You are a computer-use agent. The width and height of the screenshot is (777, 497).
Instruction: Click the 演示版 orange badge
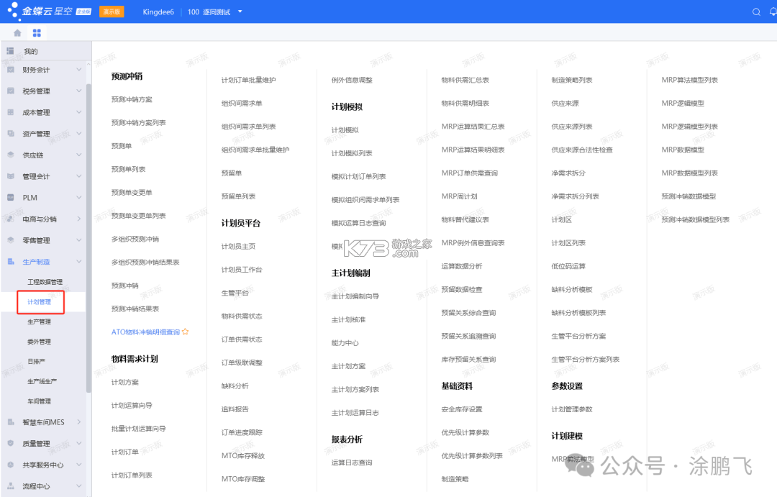coord(112,12)
